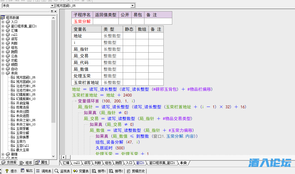
Task: Switch to the 汇编 code tab
Action: 66,163
